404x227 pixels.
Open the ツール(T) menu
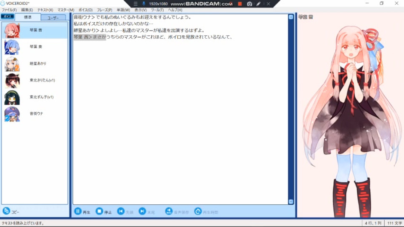click(x=157, y=10)
